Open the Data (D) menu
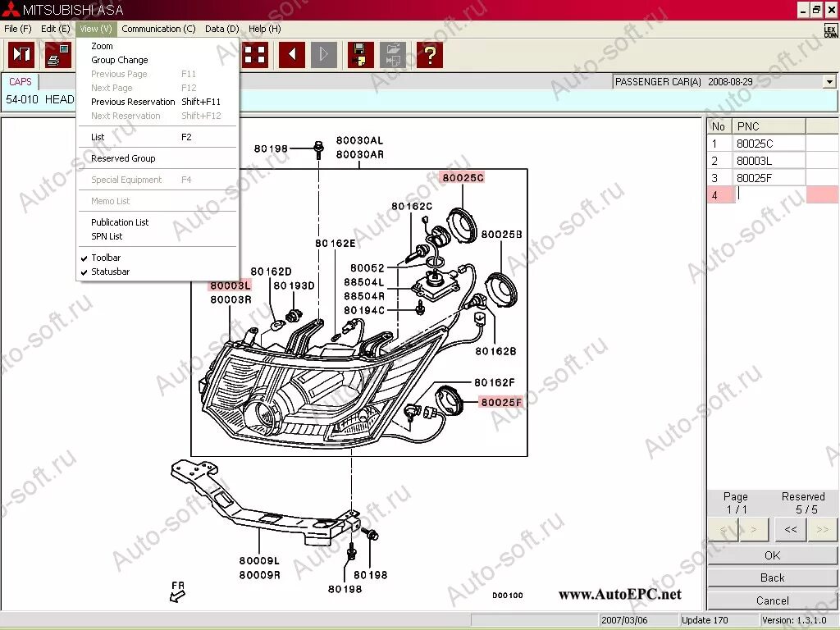The width and height of the screenshot is (840, 630). pos(221,29)
